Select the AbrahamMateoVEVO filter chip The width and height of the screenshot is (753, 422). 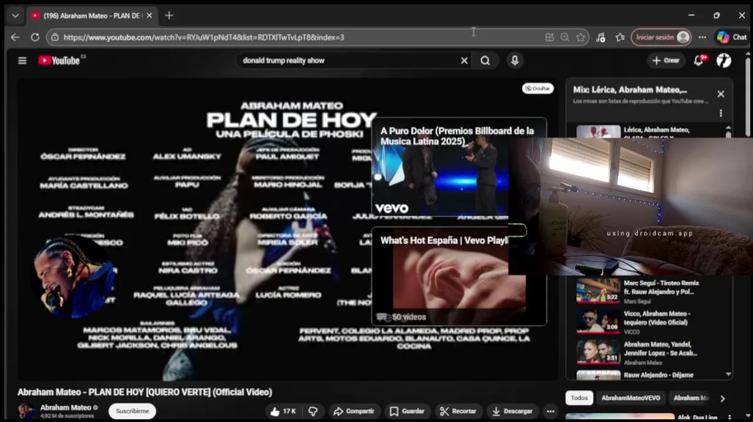click(x=630, y=398)
